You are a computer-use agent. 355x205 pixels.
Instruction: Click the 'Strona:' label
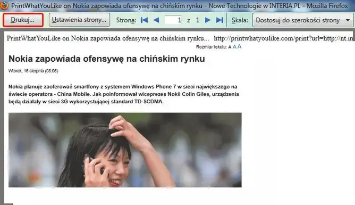[126, 20]
